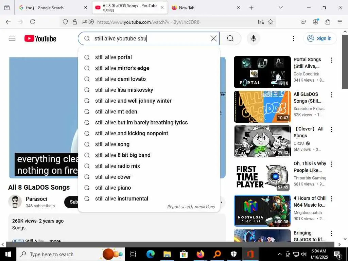Show hidden system tray icons
This screenshot has height=261, width=348.
click(280, 254)
